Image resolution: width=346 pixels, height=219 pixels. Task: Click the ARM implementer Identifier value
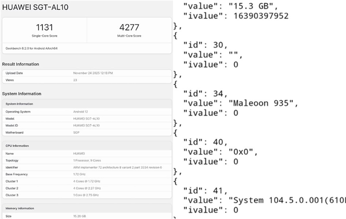pyautogui.click(x=117, y=167)
